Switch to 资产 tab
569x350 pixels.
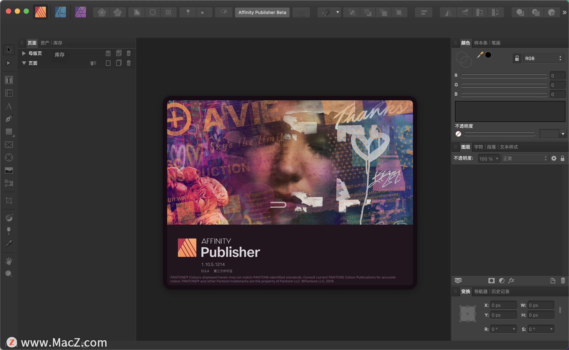[46, 42]
